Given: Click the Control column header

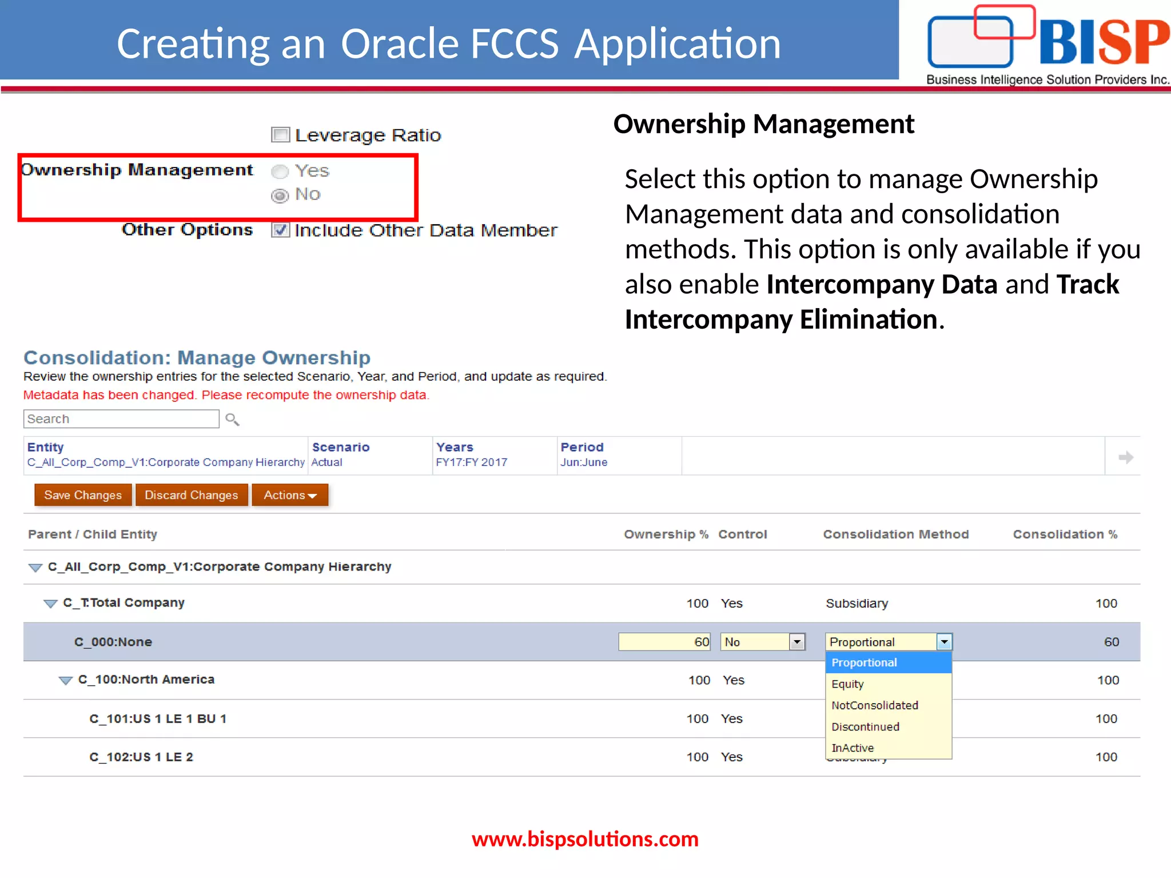Looking at the screenshot, I should pyautogui.click(x=743, y=534).
